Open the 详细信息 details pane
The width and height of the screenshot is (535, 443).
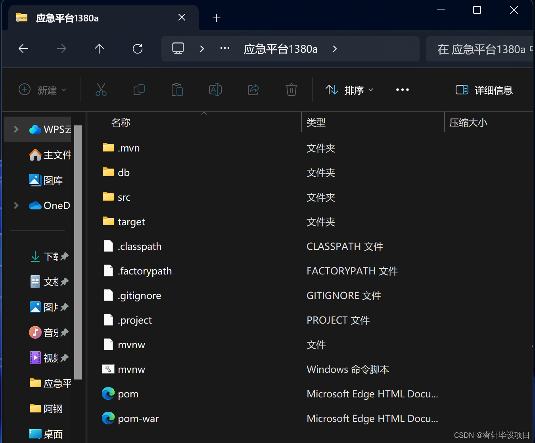(x=484, y=90)
